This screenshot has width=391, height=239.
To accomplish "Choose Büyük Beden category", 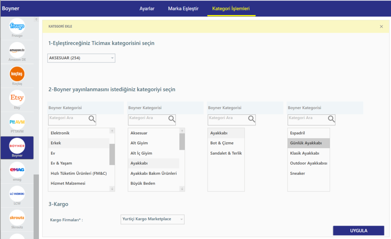I will tap(154, 183).
